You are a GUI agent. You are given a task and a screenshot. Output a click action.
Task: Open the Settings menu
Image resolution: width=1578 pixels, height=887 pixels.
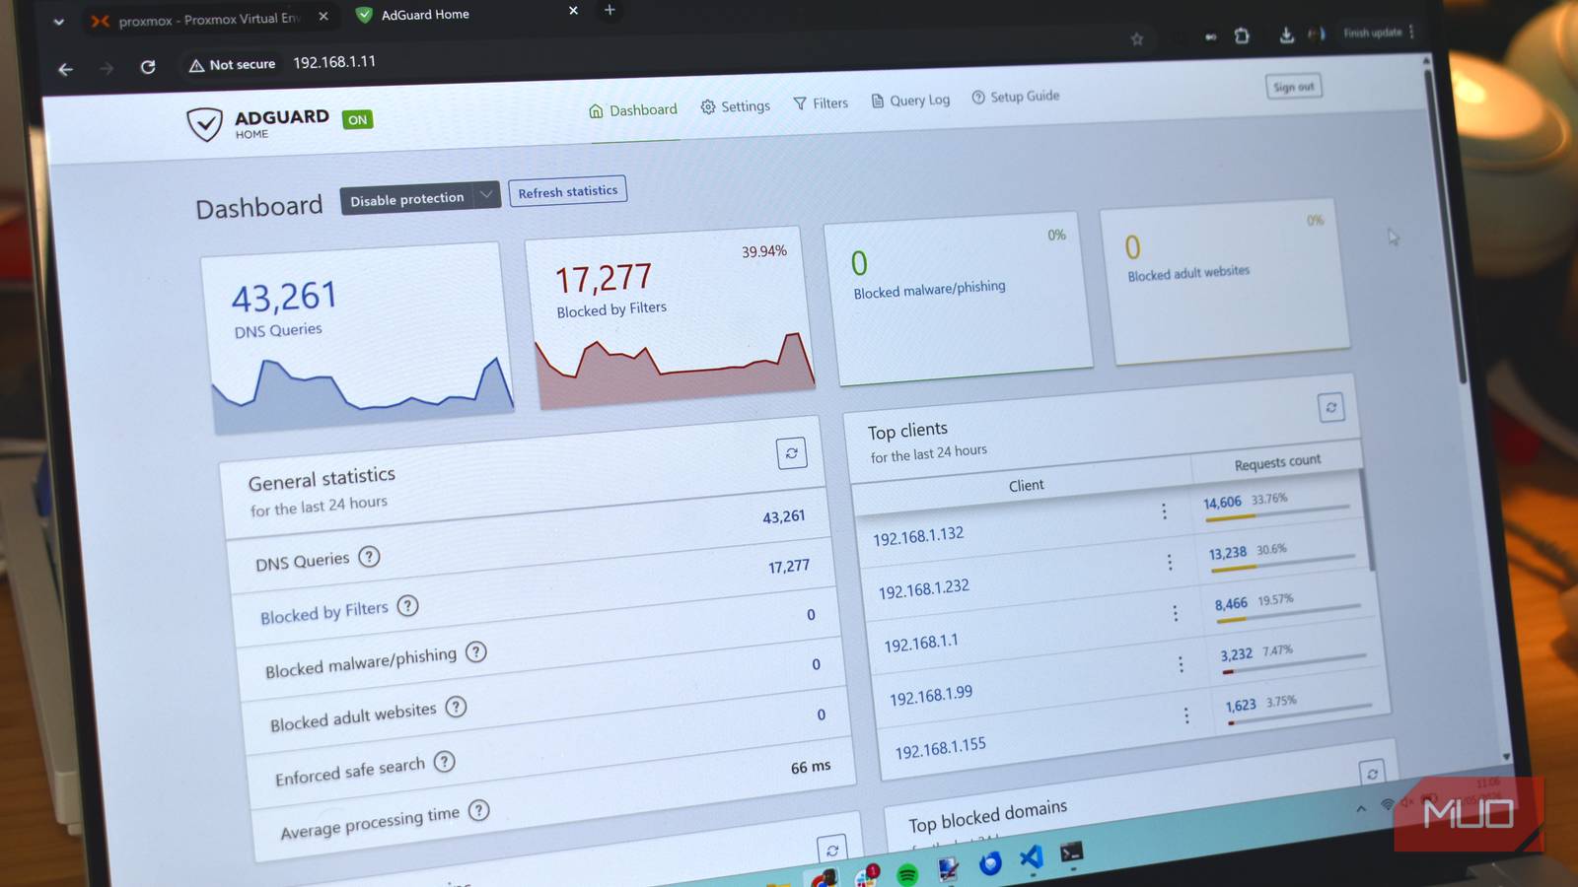click(x=736, y=106)
